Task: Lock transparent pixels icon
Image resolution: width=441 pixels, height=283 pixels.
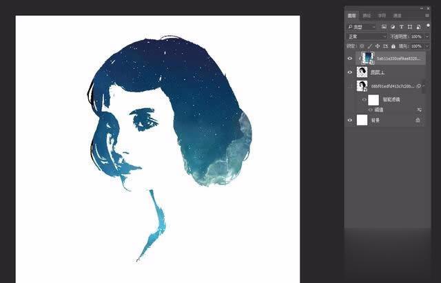Action: (362, 46)
